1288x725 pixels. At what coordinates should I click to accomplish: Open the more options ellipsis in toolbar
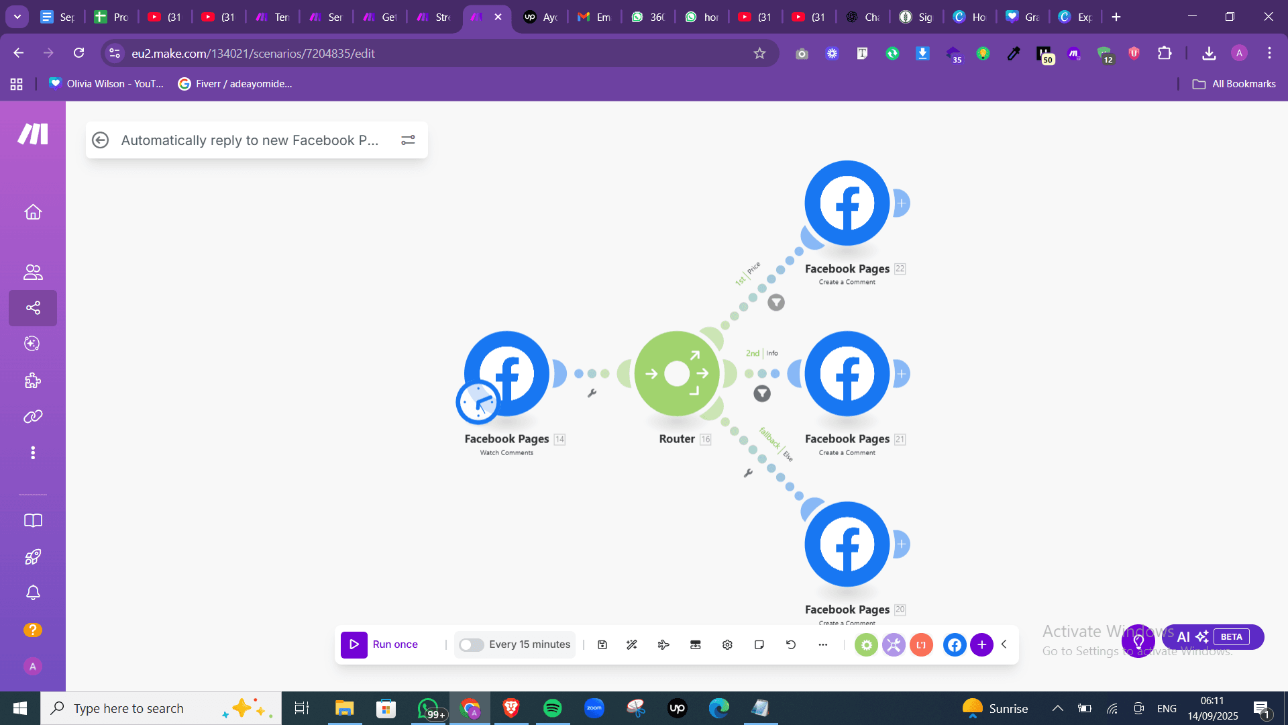coord(823,645)
